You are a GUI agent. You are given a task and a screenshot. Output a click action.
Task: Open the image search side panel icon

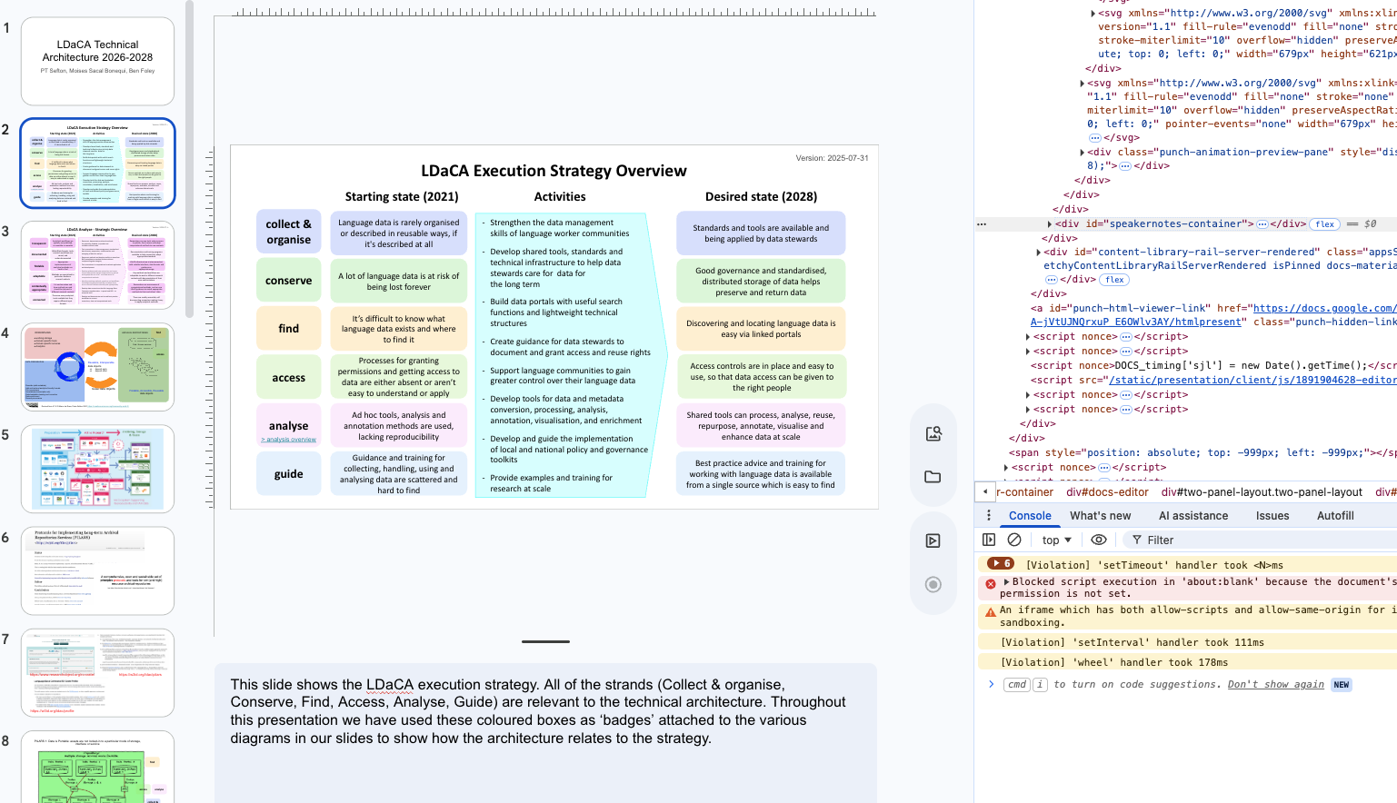[933, 434]
